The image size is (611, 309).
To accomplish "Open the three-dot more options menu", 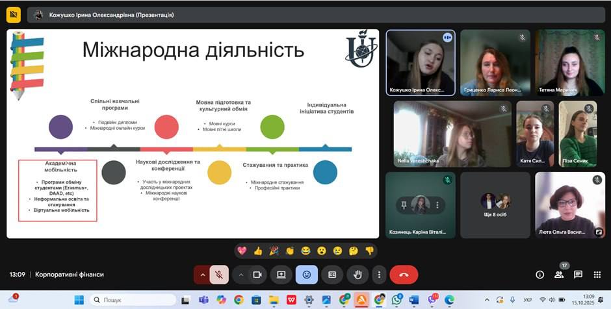I will click(x=379, y=275).
